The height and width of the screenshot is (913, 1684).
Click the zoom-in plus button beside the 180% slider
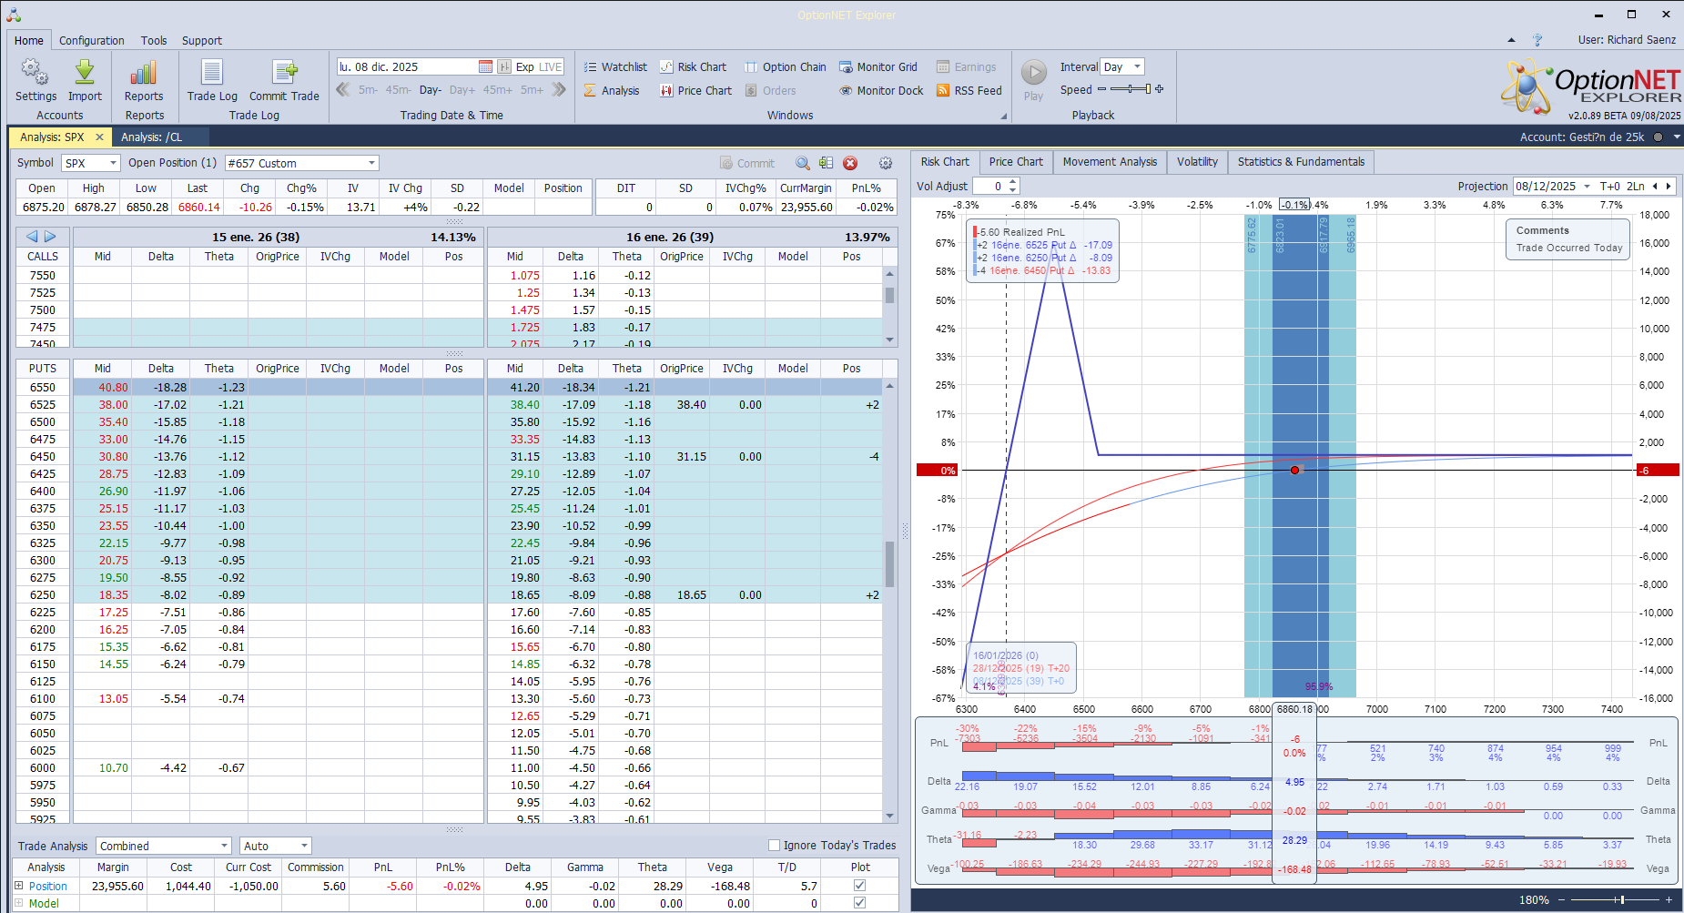1669,899
